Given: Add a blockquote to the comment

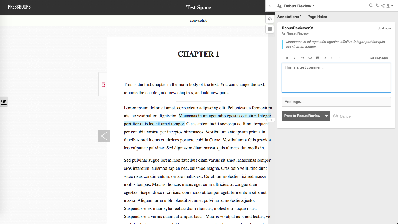Looking at the screenshot, I should (302, 58).
